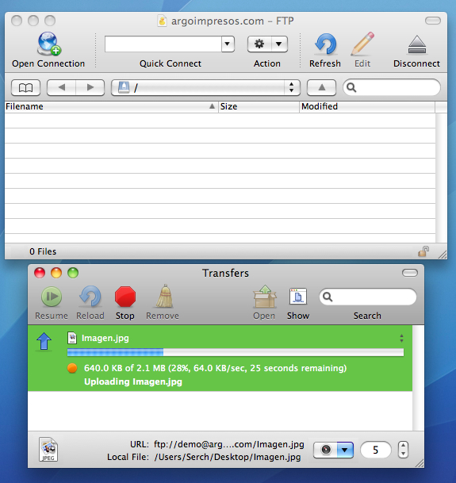Click the Transfers search field

(x=368, y=297)
